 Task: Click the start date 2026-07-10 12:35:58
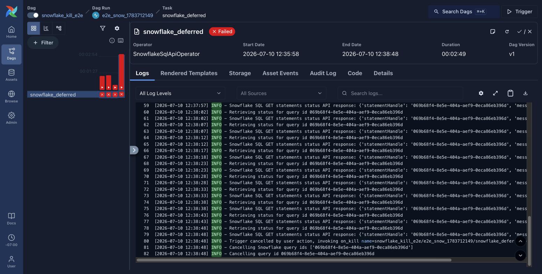coord(271,54)
